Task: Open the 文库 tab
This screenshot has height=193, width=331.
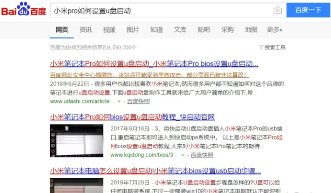Action: (x=180, y=30)
